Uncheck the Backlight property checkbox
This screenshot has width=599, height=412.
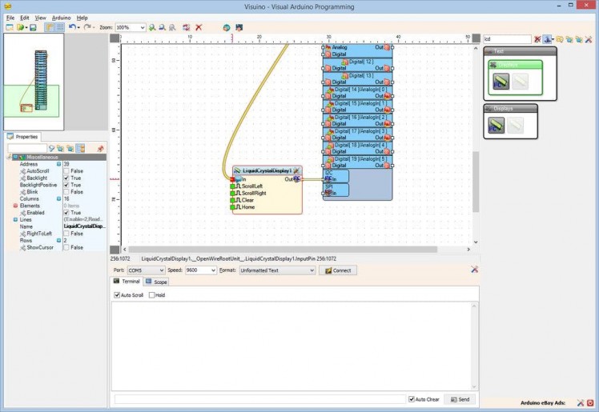click(67, 178)
